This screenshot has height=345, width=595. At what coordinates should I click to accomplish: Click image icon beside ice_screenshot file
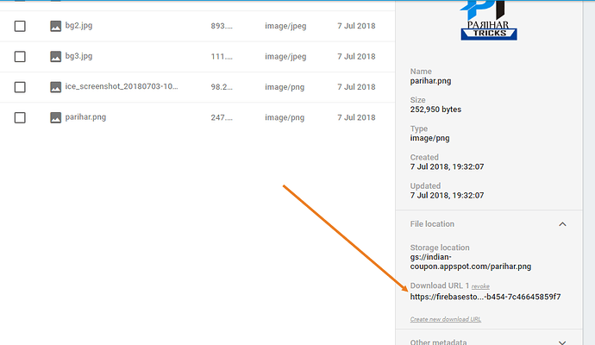point(55,87)
